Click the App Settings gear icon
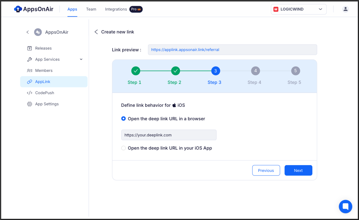Image resolution: width=359 pixels, height=220 pixels. pyautogui.click(x=30, y=104)
